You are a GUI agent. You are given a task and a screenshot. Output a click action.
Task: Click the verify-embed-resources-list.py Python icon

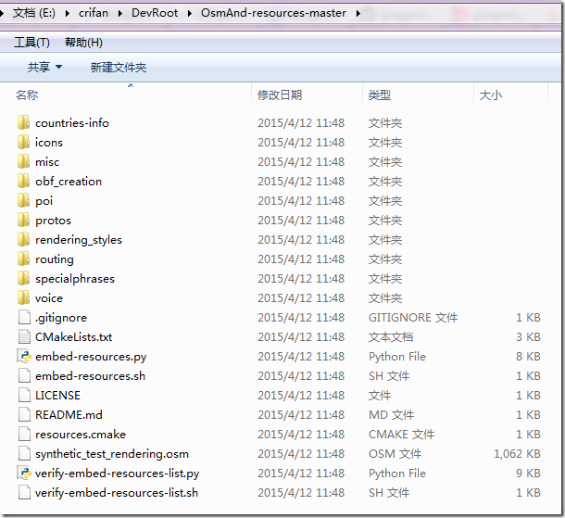pyautogui.click(x=24, y=473)
